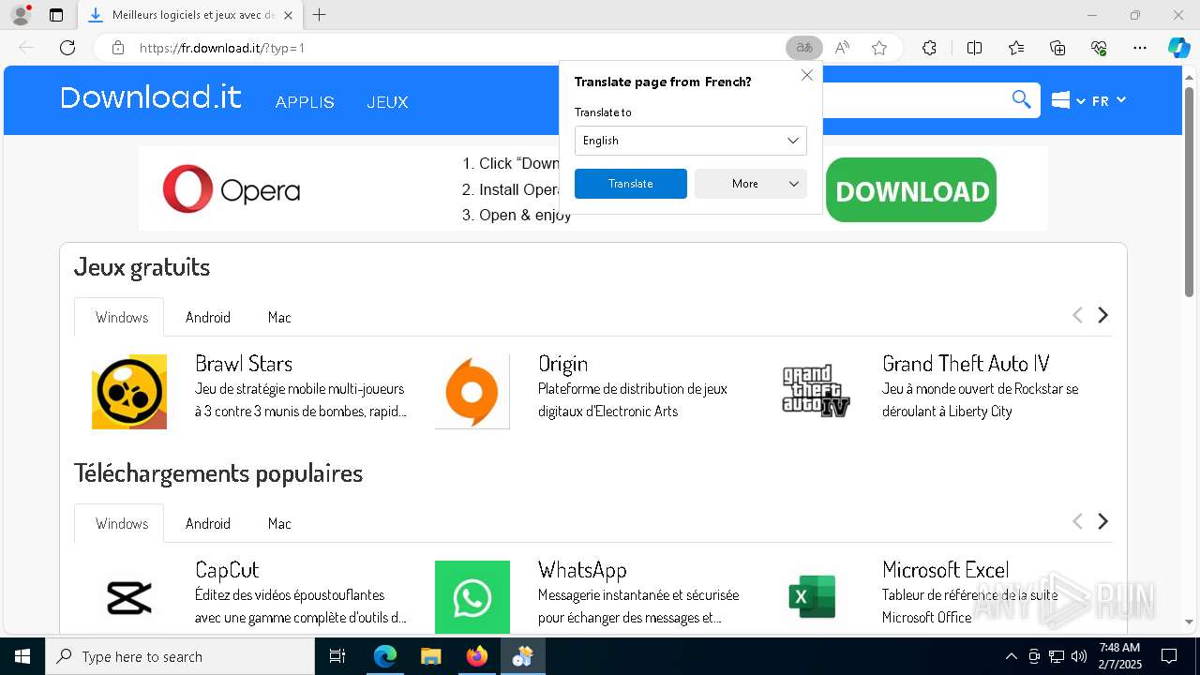
Task: Click the WhatsApp app icon
Action: click(x=472, y=597)
